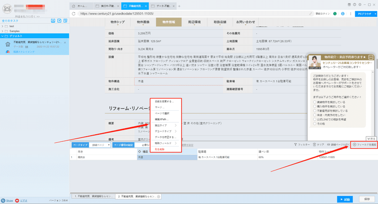This screenshot has width=378, height=204.
Task: Click the crab logo avatar
Action: pyautogui.click(x=7, y=8)
